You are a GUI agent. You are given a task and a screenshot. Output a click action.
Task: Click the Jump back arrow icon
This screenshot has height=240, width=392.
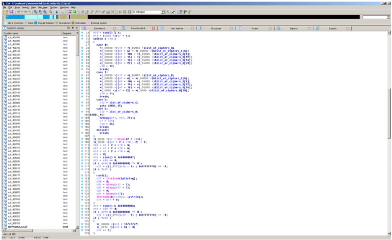pos(19,12)
